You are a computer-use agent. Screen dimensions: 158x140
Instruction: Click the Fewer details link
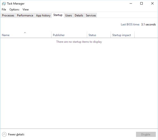pyautogui.click(x=16, y=134)
